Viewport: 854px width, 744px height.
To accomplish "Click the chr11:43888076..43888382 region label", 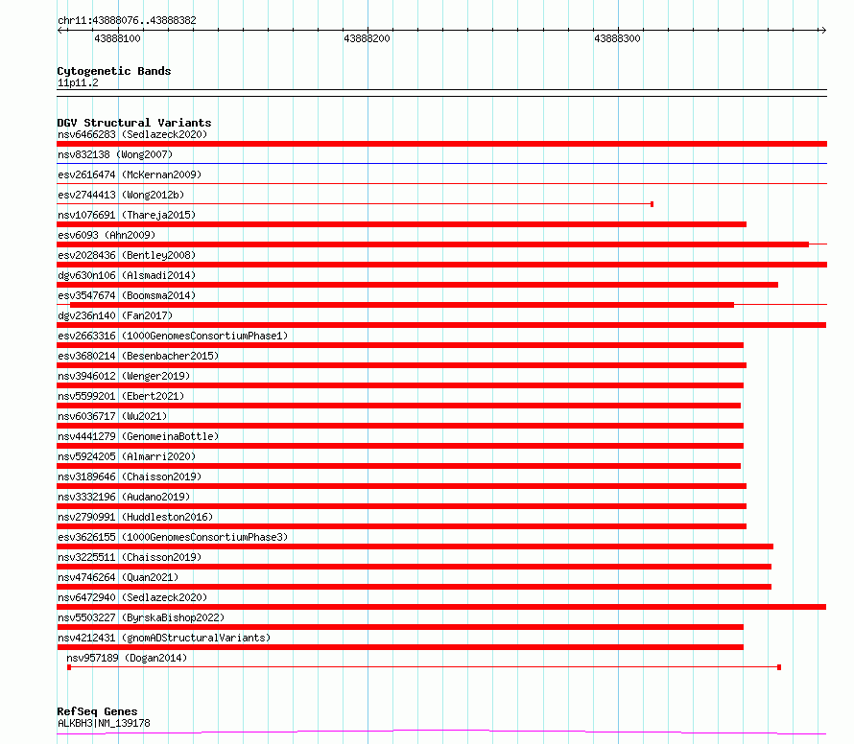I will point(127,20).
